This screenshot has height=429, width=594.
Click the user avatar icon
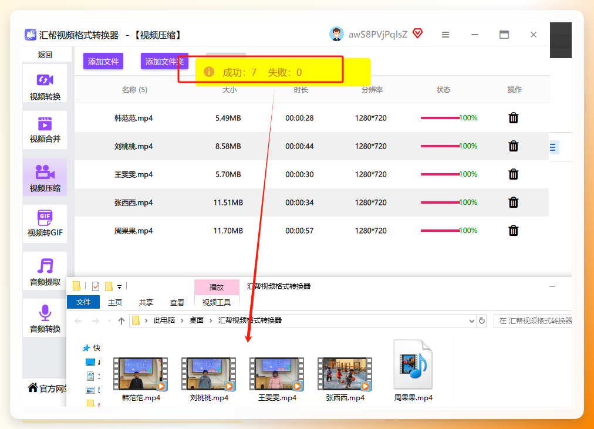336,34
